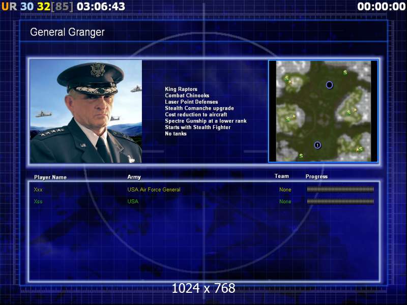
Task: Select the "No tanks" line
Action: point(176,134)
